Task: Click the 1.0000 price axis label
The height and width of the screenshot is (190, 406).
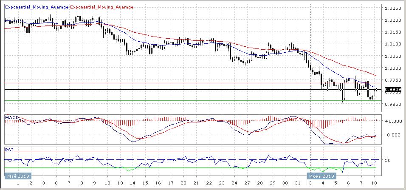Action: click(x=392, y=68)
